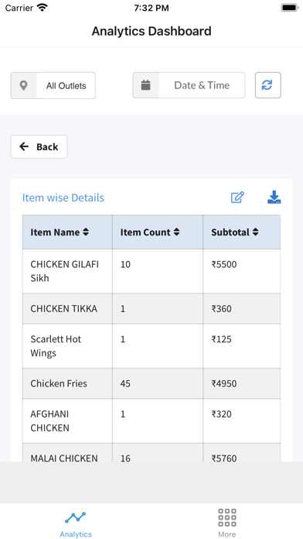The width and height of the screenshot is (303, 539).
Task: Tap the calendar icon beside Date & Time
Action: point(146,85)
